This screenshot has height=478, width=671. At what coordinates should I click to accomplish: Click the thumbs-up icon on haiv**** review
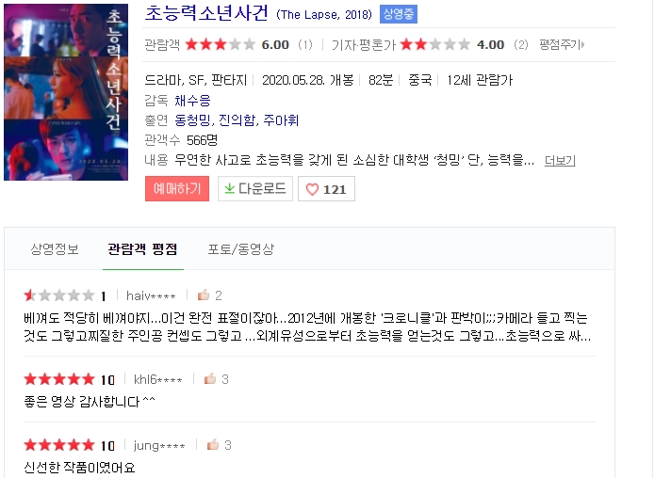(204, 295)
